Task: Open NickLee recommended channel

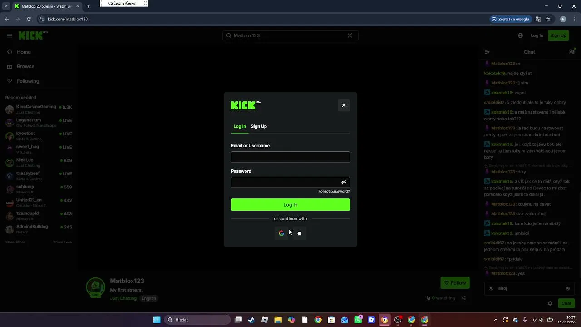Action: coord(39,163)
